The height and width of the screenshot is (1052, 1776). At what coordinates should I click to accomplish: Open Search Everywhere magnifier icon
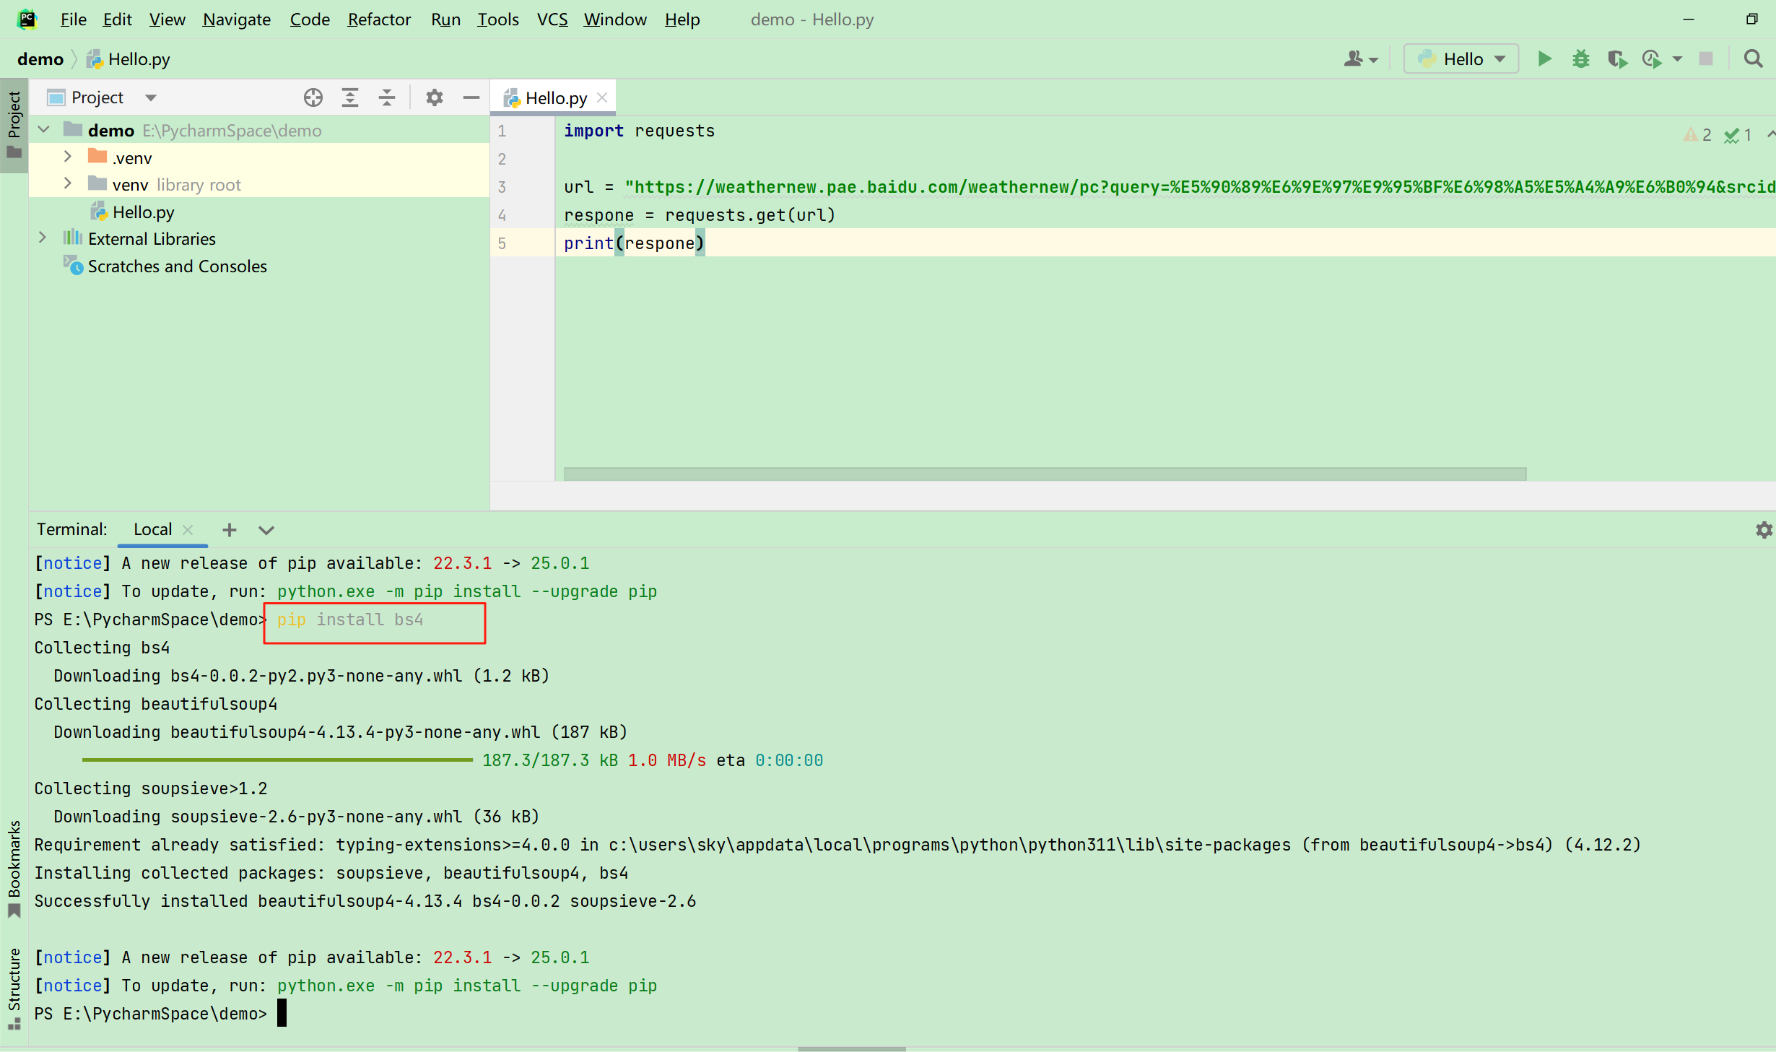click(1753, 59)
